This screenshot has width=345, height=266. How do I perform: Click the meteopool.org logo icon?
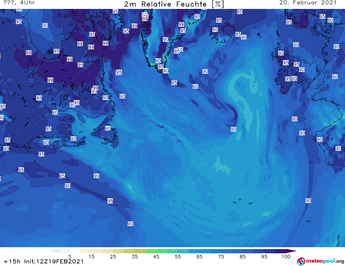point(301,261)
